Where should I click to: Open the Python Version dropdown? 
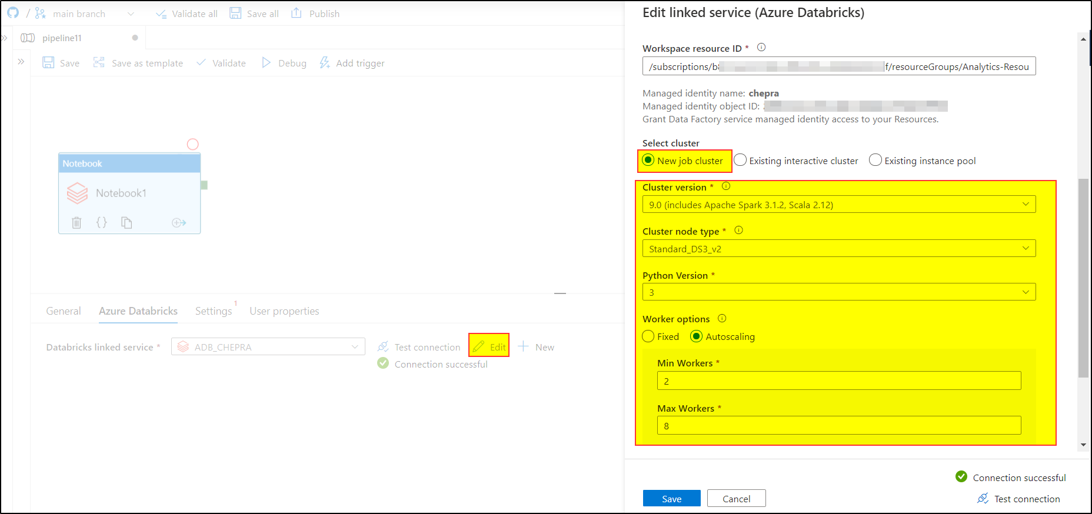tap(839, 292)
